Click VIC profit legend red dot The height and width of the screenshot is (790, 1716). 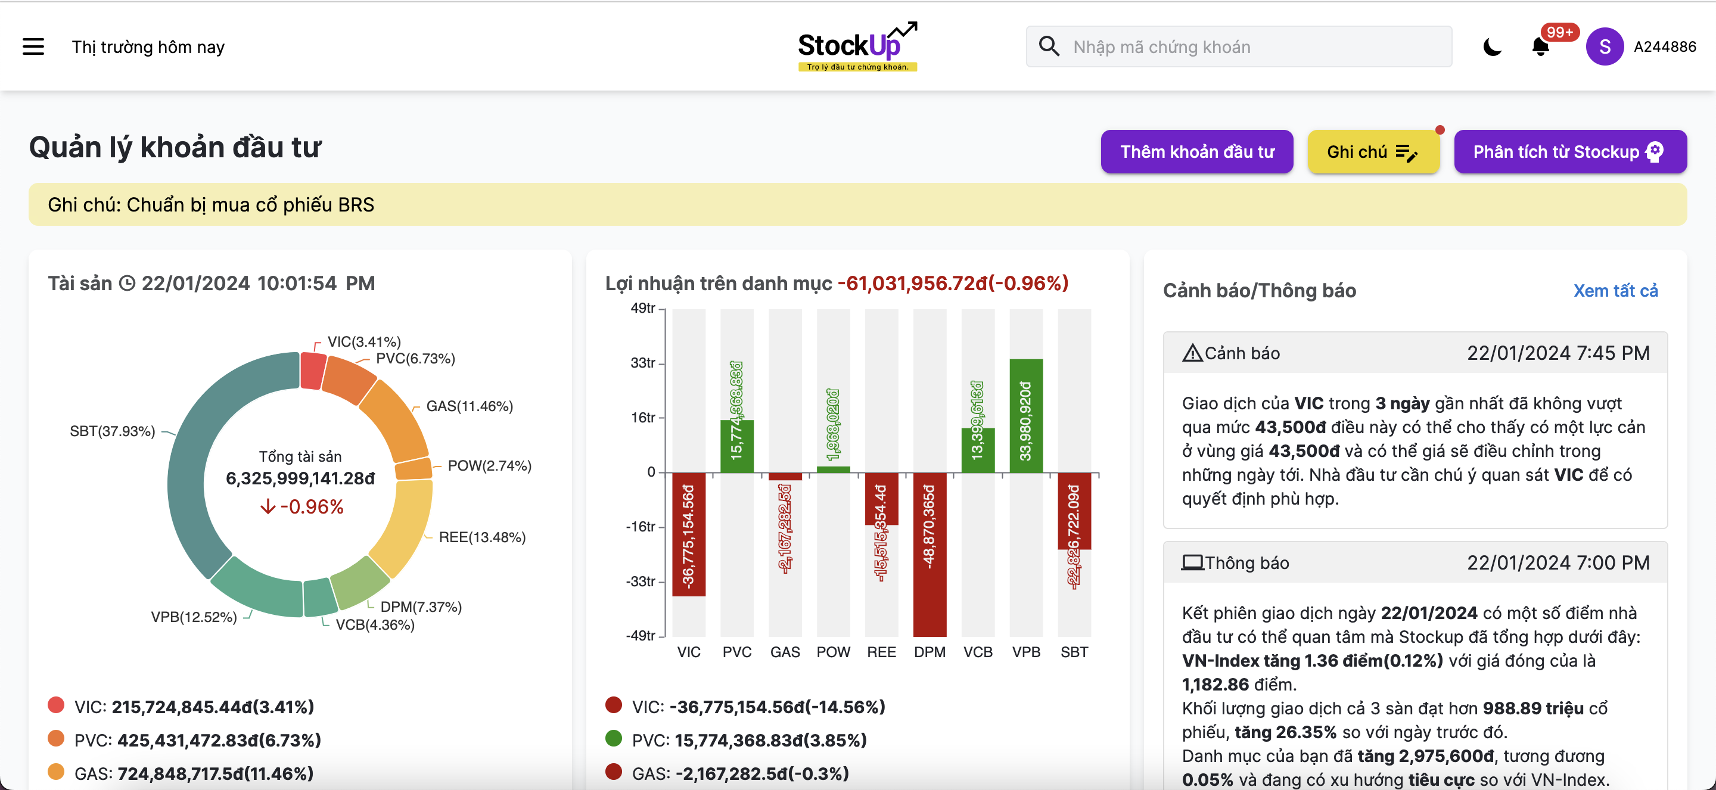tap(614, 705)
